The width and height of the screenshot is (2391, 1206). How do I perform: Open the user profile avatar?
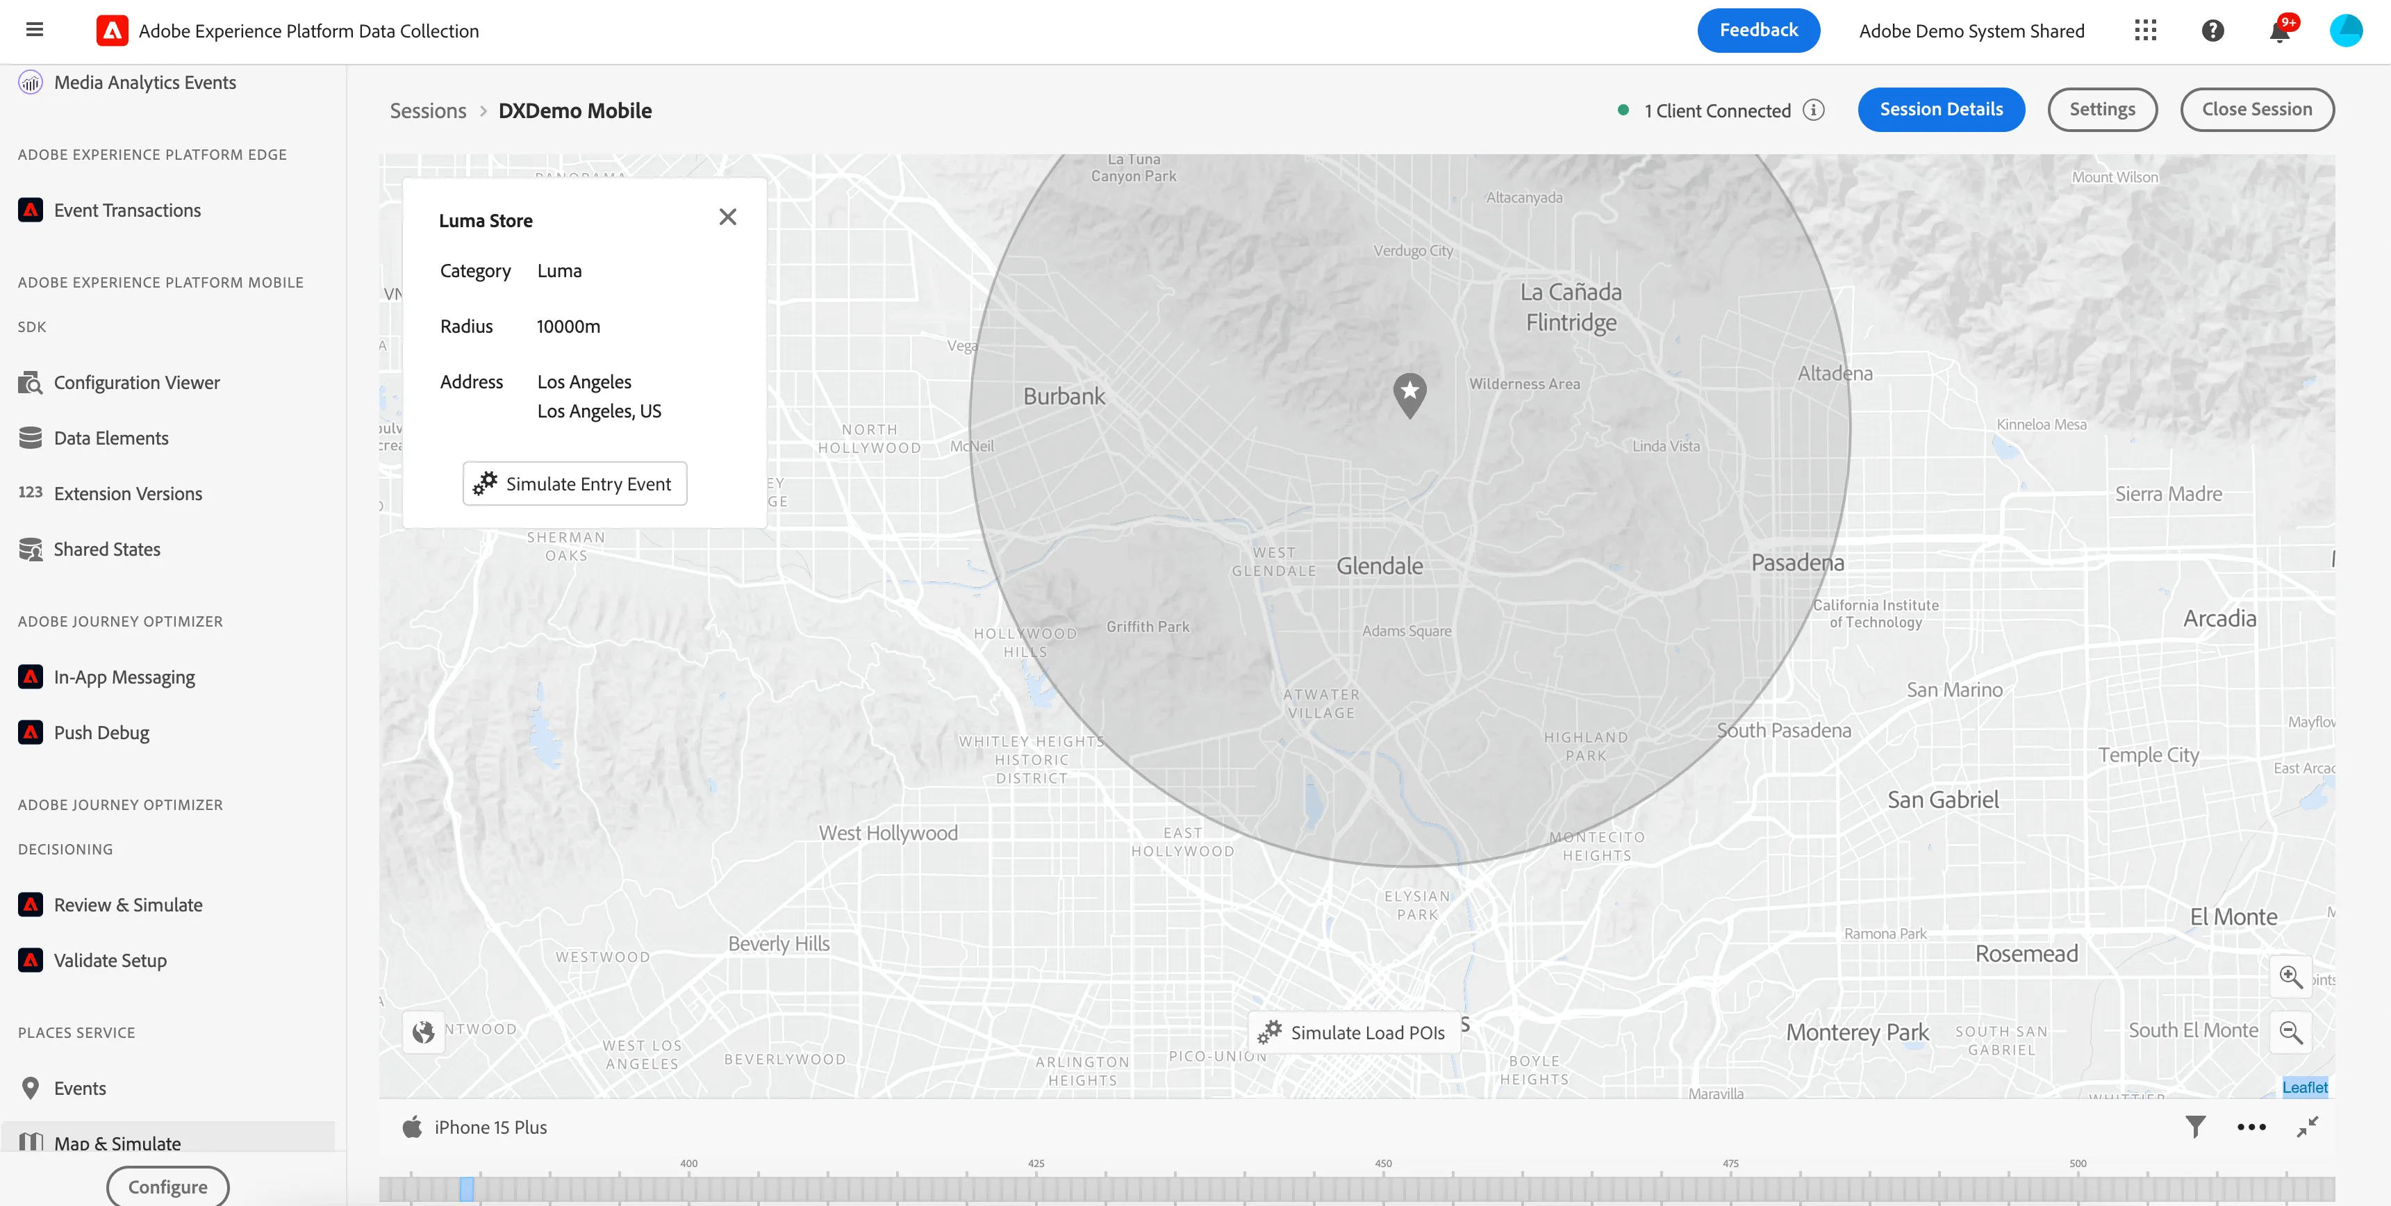point(2347,31)
